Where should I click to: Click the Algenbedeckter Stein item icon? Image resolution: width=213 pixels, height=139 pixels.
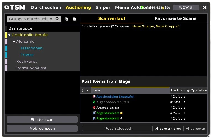(x=94, y=102)
